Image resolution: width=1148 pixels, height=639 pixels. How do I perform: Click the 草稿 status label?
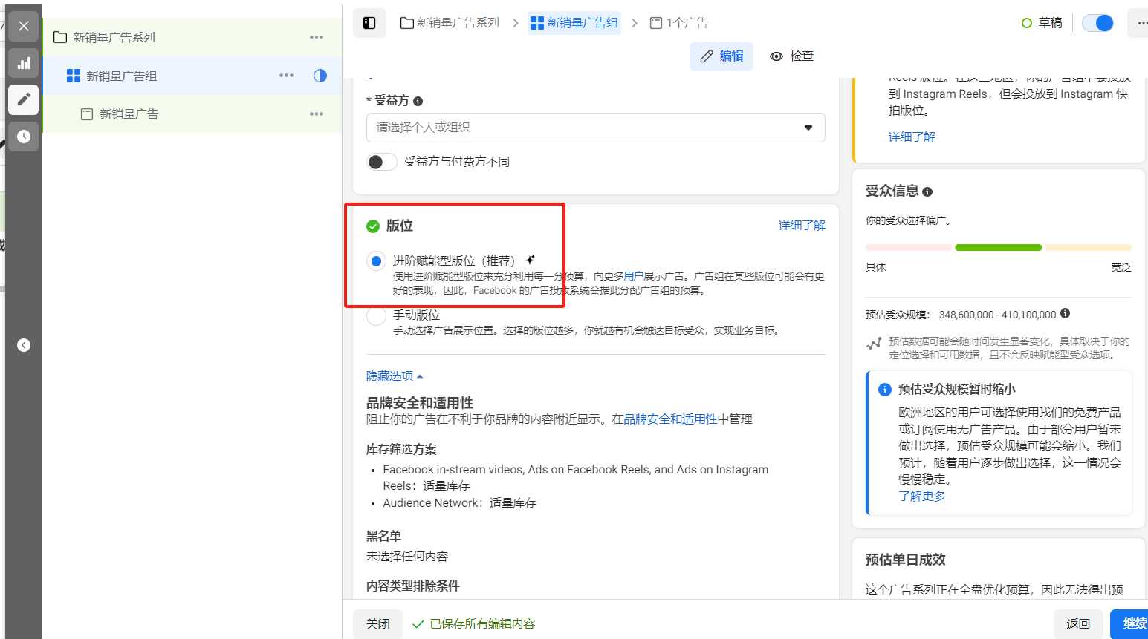[x=1042, y=23]
